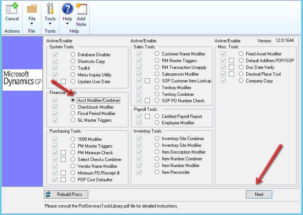This screenshot has height=215, width=303.
Task: Open the File folder icon menu
Action: tap(32, 9)
